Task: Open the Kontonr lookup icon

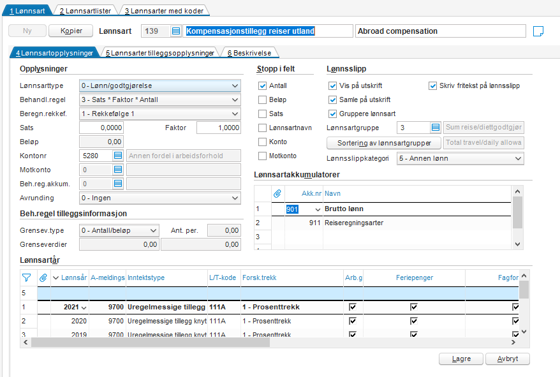Action: pyautogui.click(x=118, y=156)
